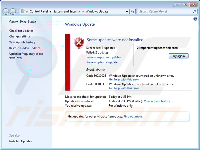Expand the arrow before Control Panel breadcrumb
This screenshot has width=200, height=150.
point(27,12)
